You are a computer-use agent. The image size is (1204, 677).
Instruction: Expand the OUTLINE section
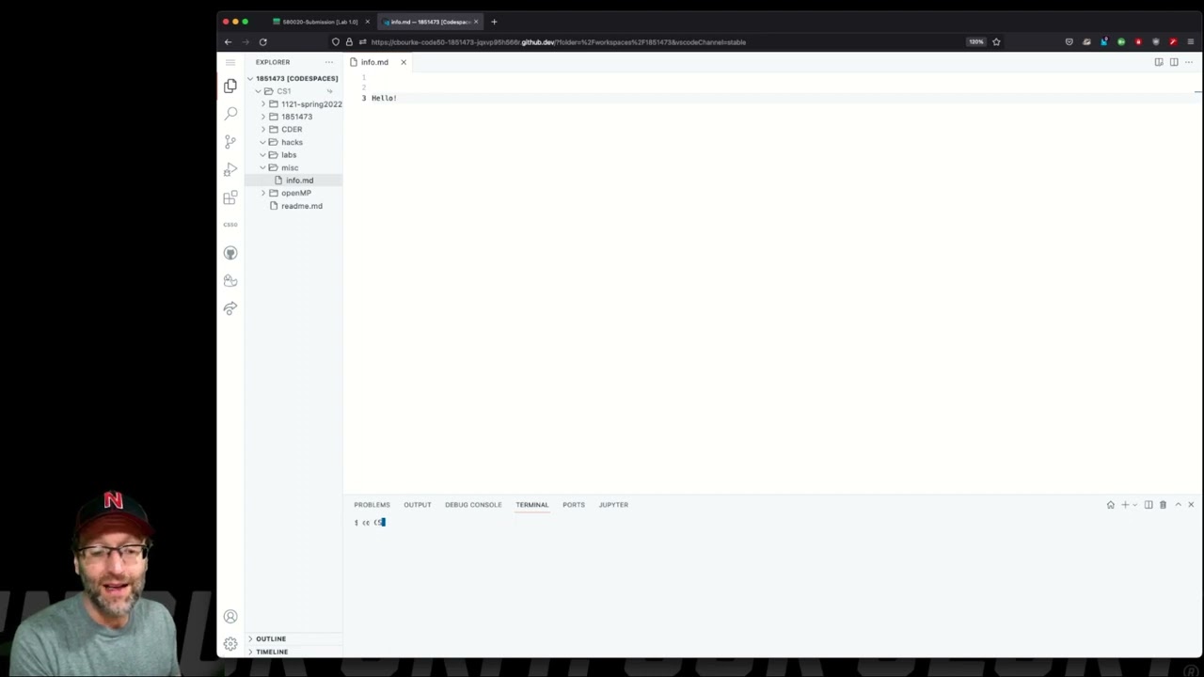[270, 638]
